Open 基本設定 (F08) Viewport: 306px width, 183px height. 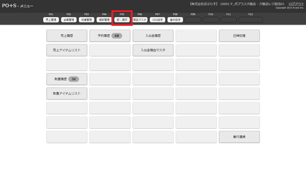175,20
